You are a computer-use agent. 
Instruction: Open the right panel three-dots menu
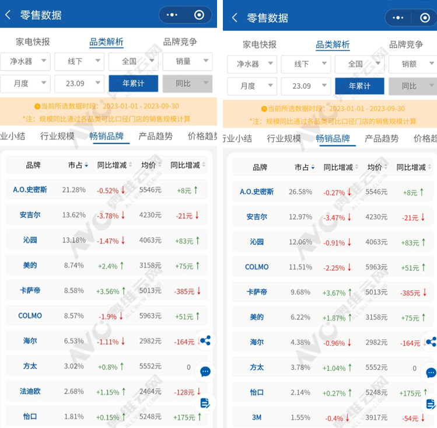tap(398, 18)
